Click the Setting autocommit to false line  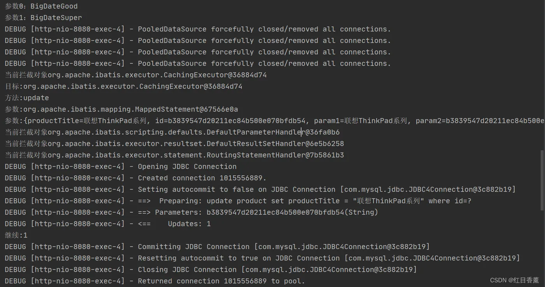tap(260, 189)
